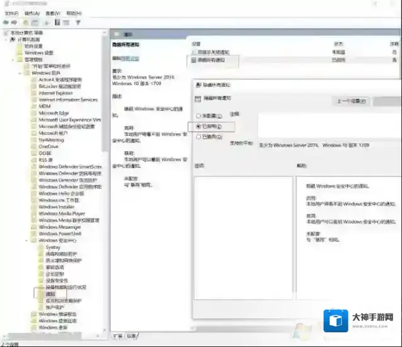Select the Windows Messenger tree item
Image resolution: width=402 pixels, height=347 pixels.
pos(60,227)
